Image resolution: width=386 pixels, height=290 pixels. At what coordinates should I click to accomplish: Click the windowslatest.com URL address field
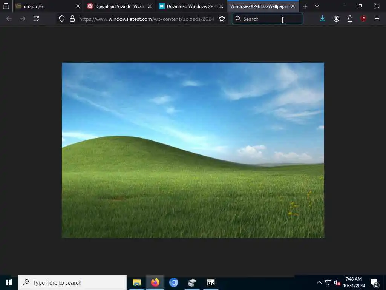(147, 19)
